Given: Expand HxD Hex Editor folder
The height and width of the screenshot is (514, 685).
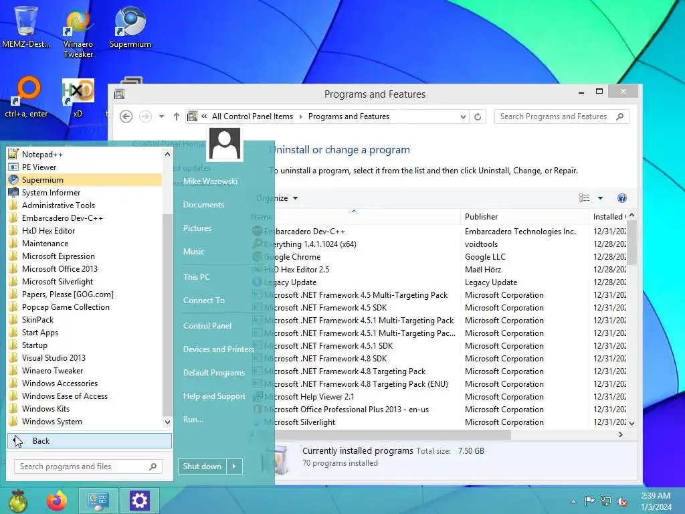Looking at the screenshot, I should (x=84, y=231).
